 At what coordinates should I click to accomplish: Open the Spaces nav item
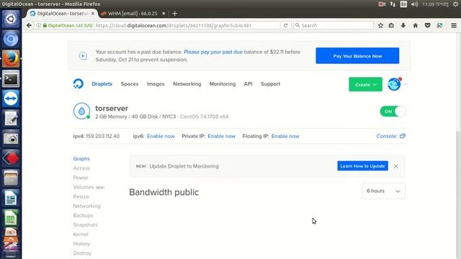130,84
